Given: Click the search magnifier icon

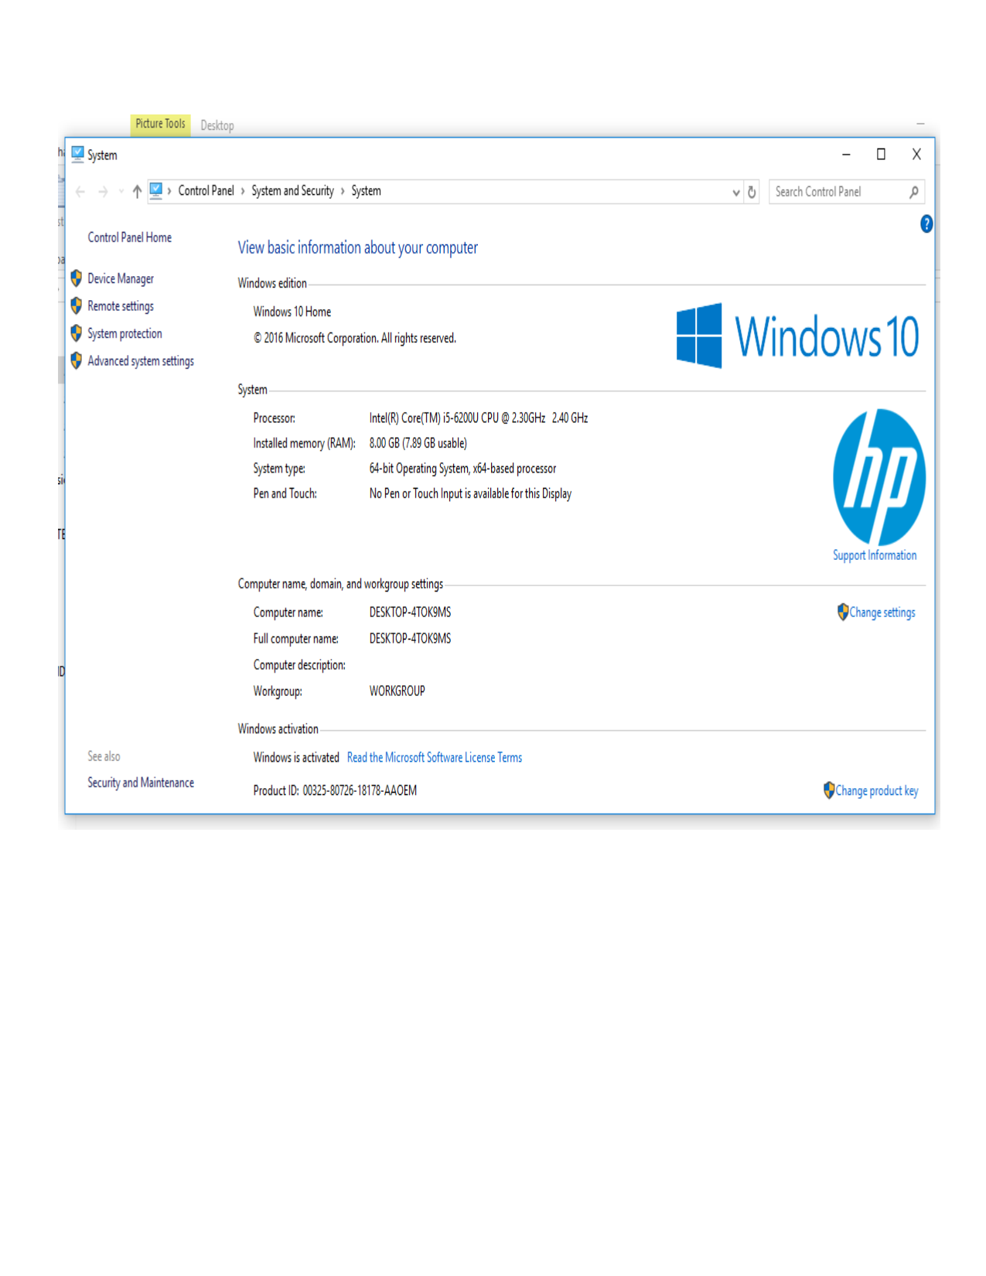Looking at the screenshot, I should point(914,192).
